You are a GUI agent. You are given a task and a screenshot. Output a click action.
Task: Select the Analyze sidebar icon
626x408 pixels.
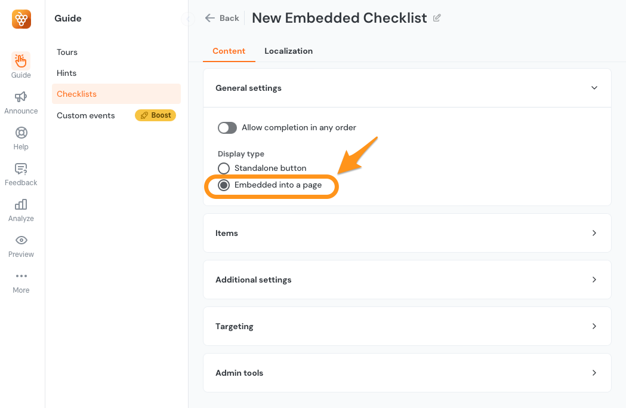(x=20, y=208)
